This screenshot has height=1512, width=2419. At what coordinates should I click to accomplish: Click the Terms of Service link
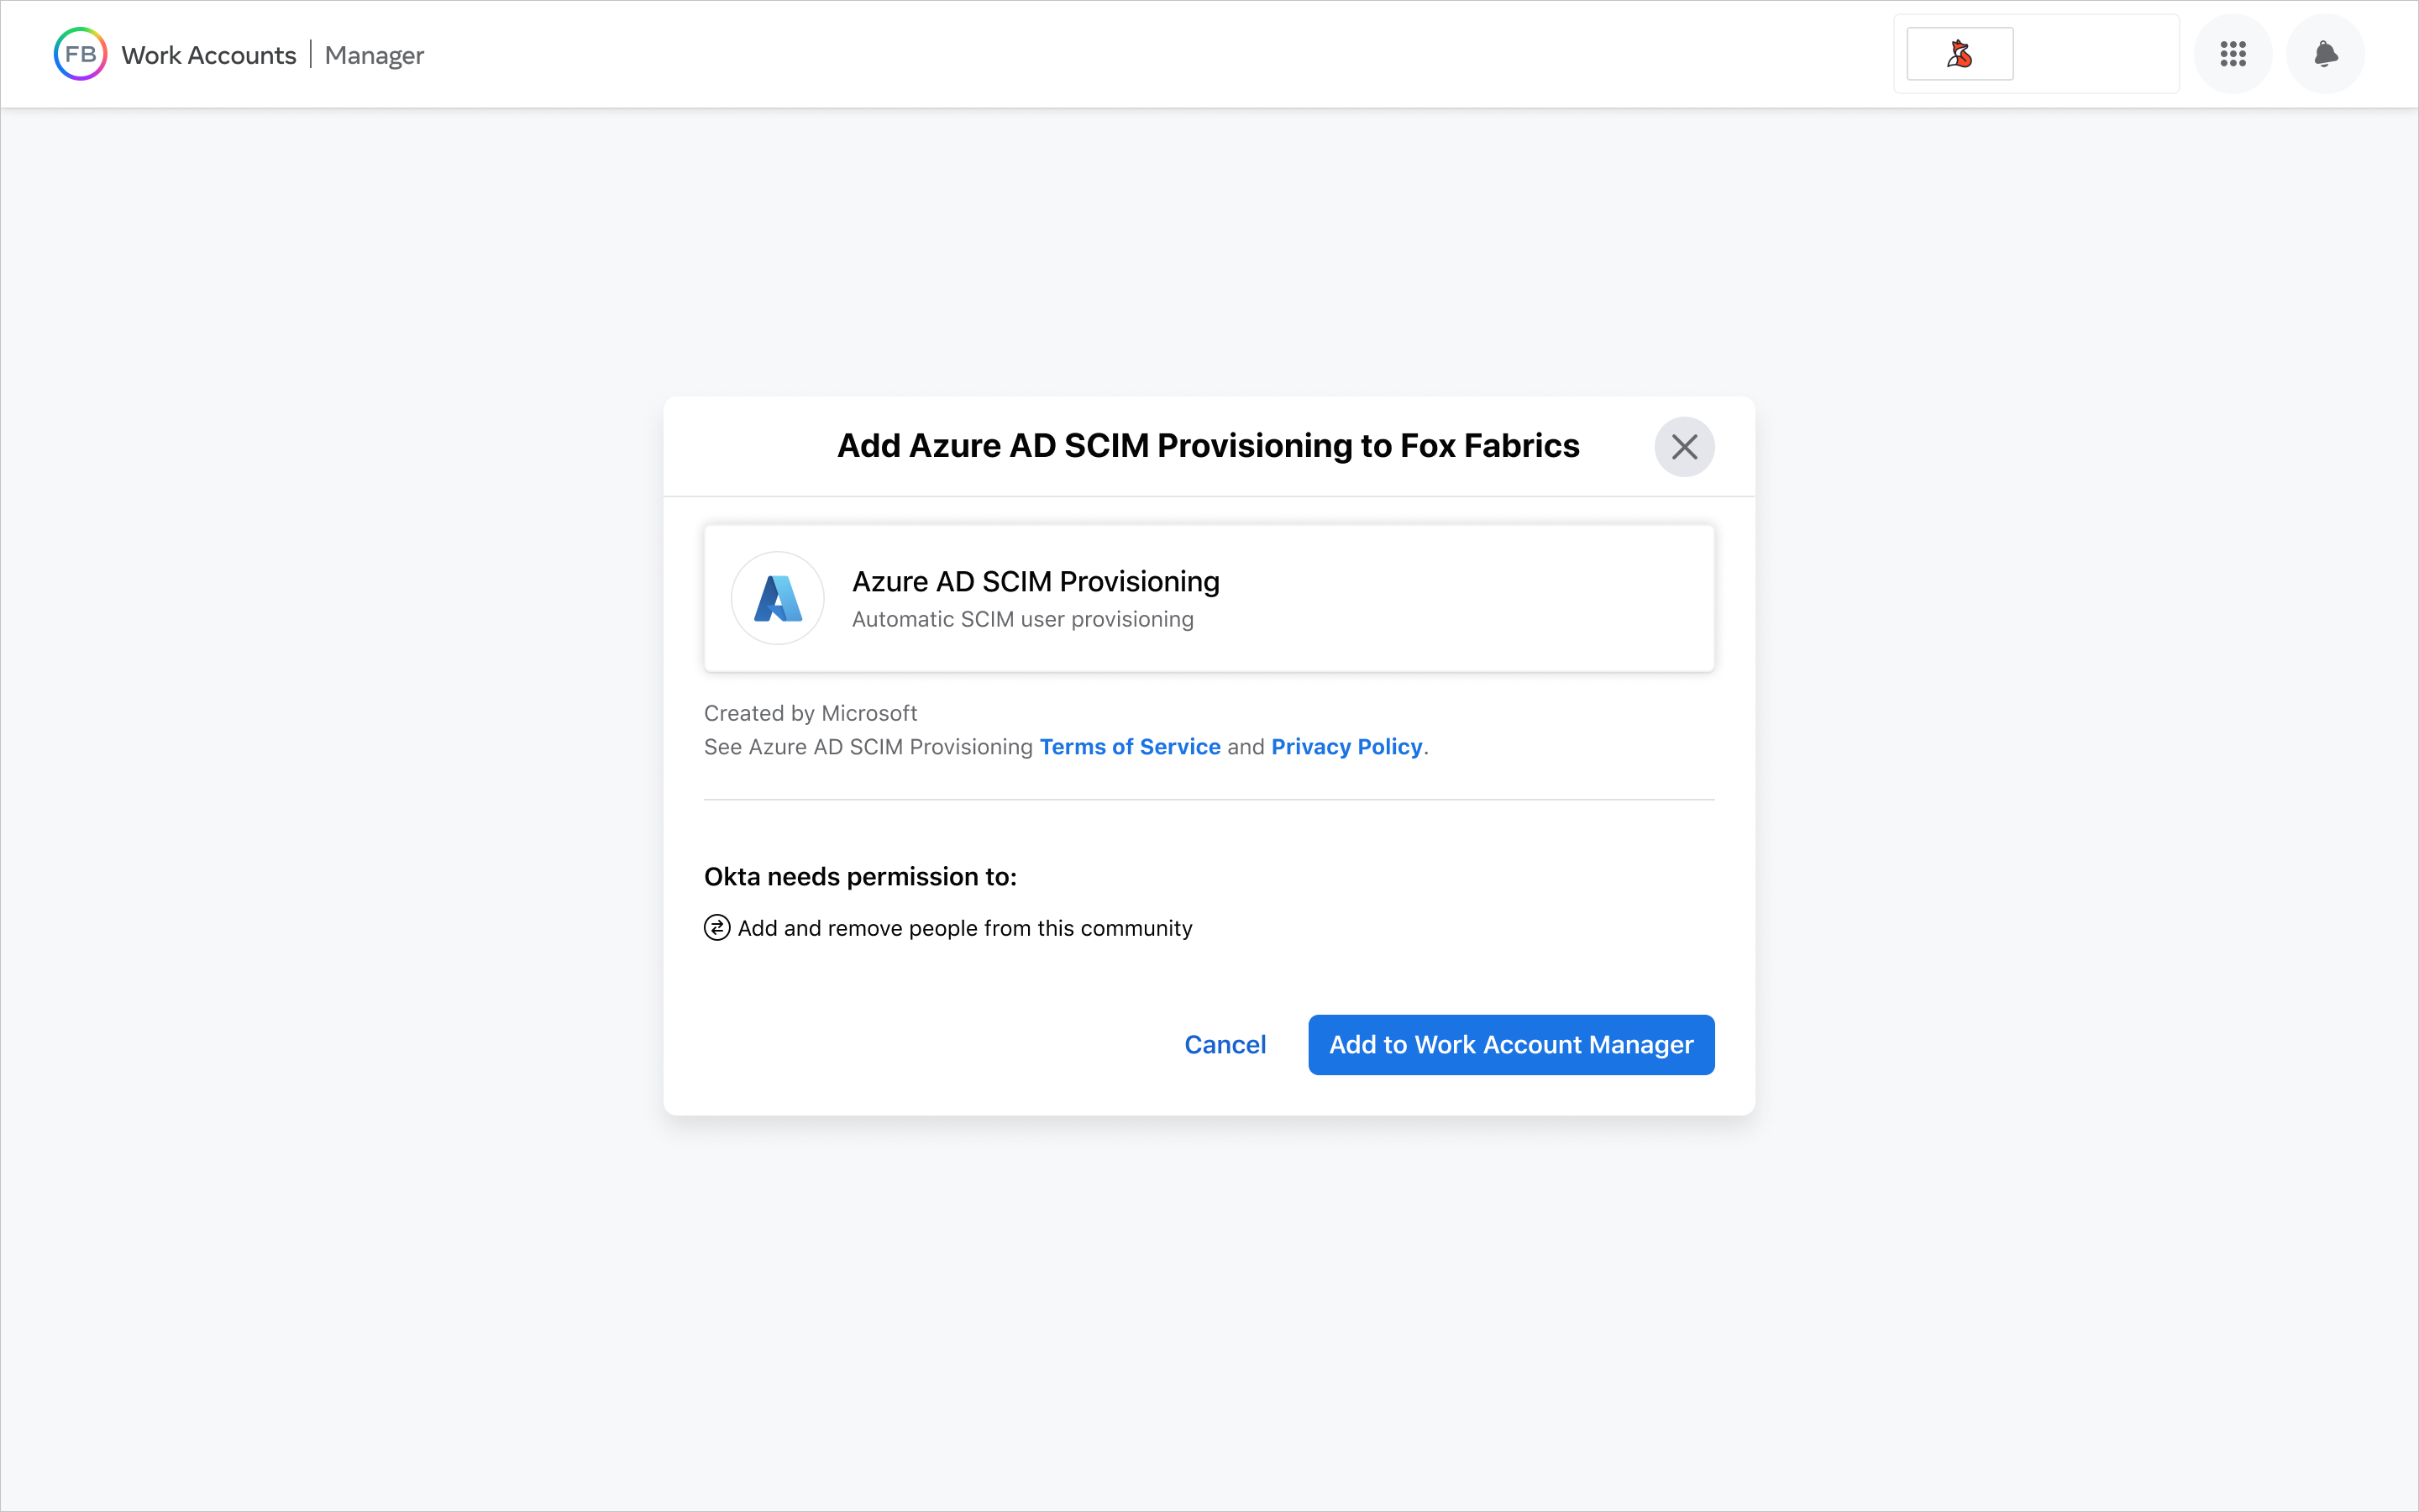1131,746
